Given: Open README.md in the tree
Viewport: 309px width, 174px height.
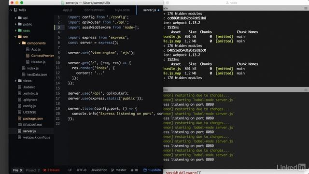Looking at the screenshot, I should tap(32, 125).
